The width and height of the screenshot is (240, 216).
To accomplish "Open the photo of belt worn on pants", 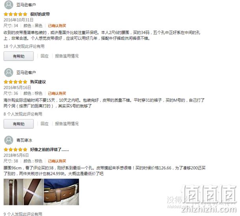I will 61,192.
